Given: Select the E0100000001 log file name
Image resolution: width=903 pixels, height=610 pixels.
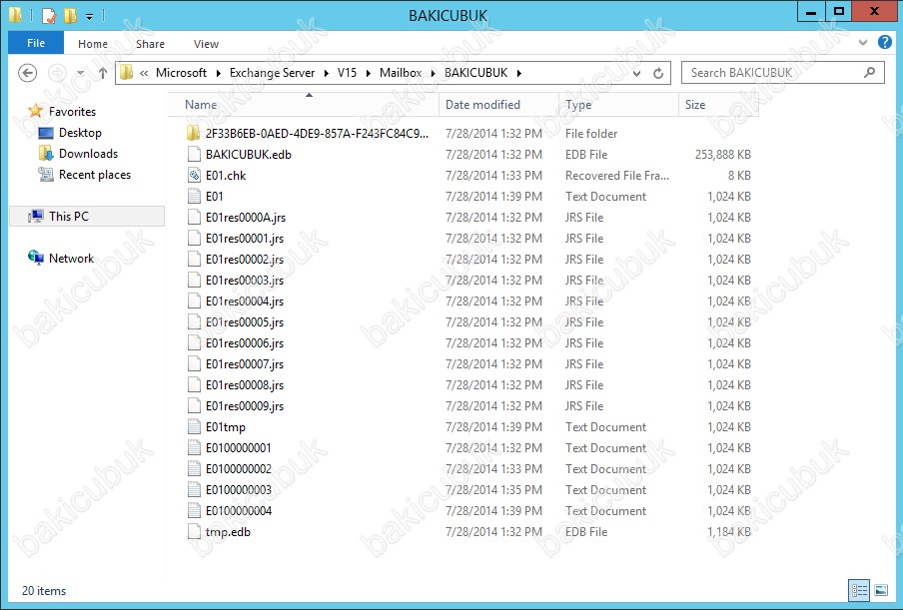Looking at the screenshot, I should tap(239, 448).
